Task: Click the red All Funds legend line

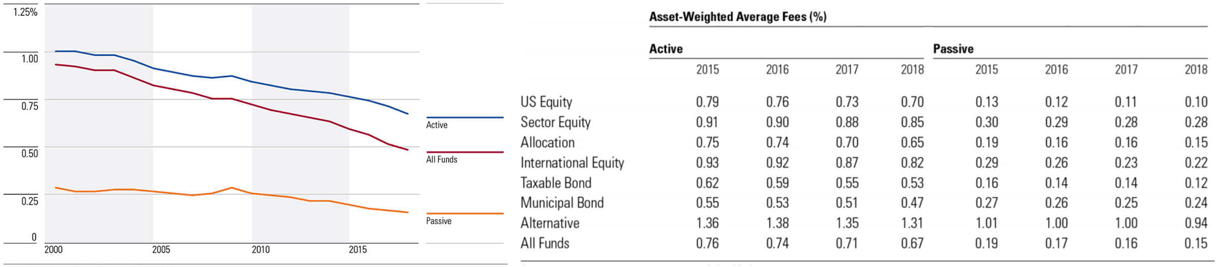Action: coord(464,152)
